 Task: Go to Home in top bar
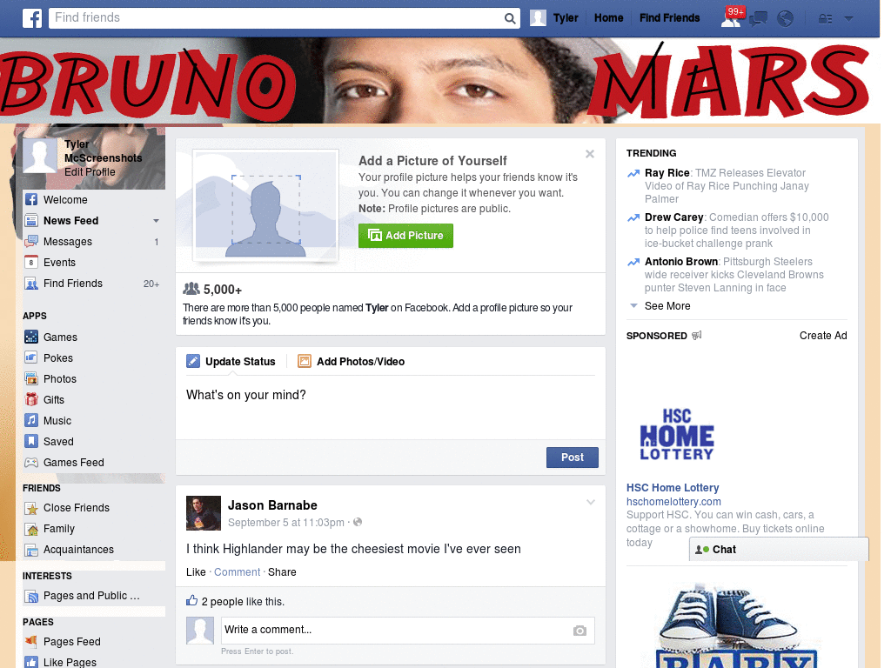coord(608,18)
